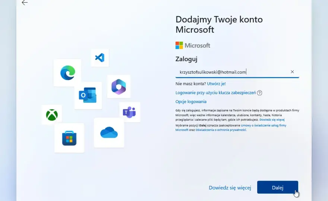
Task: Click the Nie masz konta? text
Action: (190, 84)
